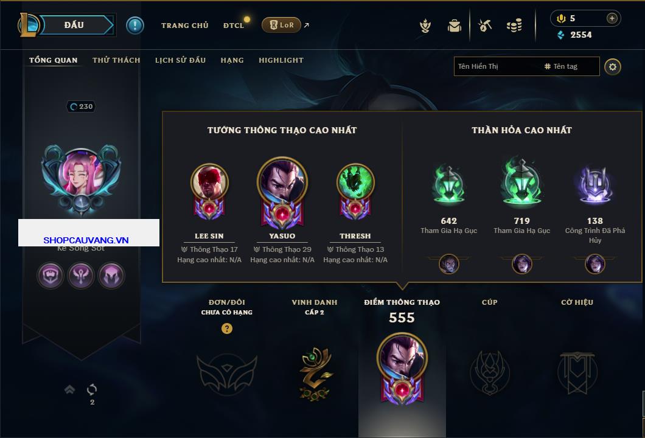Click the refresh arrows icon on banner

coord(92,389)
